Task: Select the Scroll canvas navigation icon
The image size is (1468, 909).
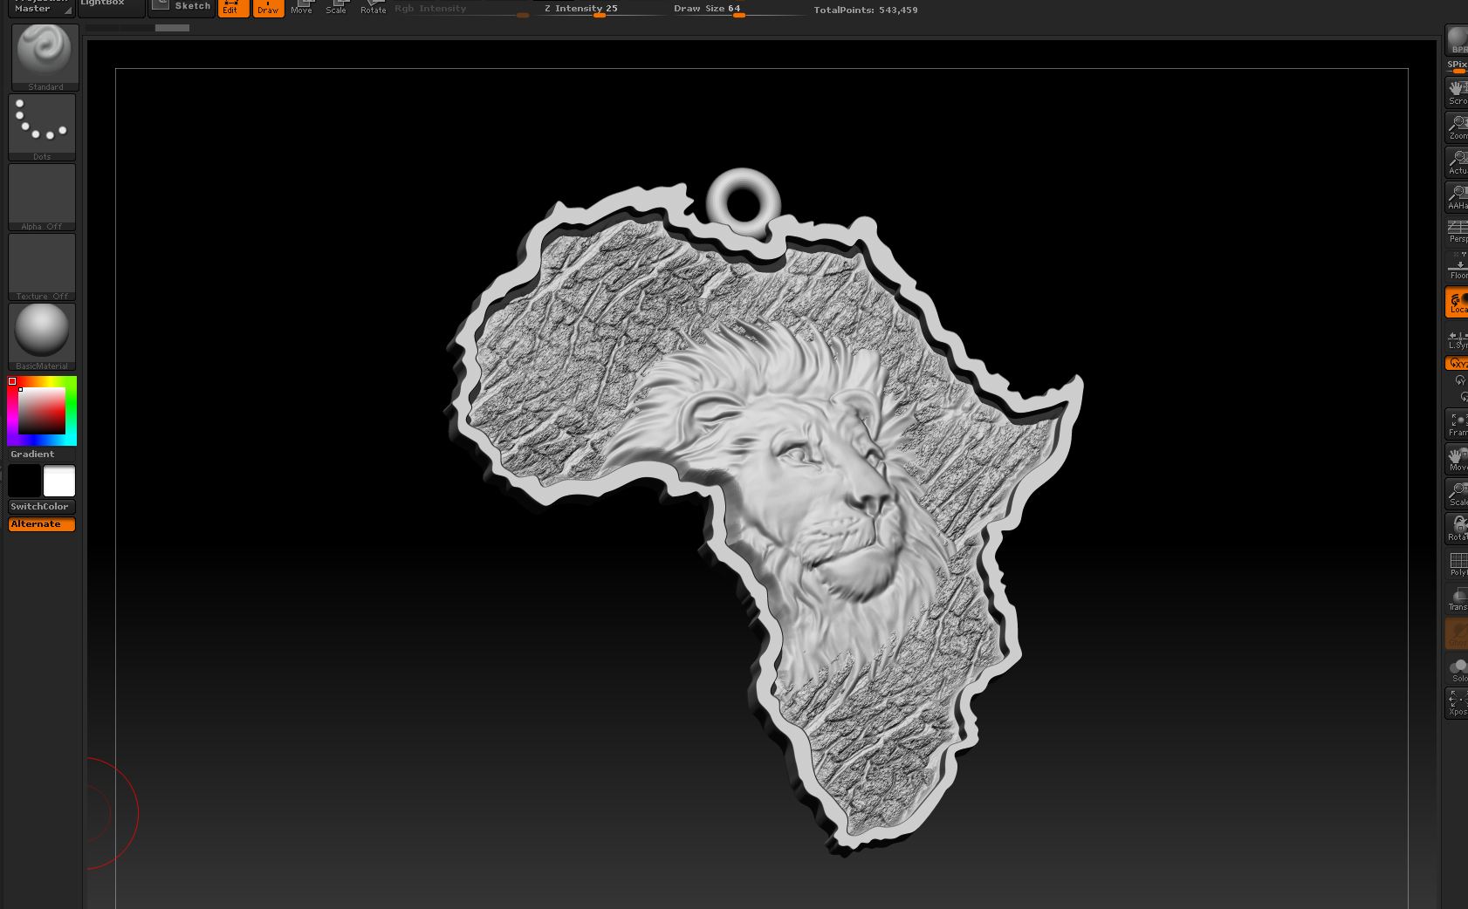Action: pyautogui.click(x=1458, y=92)
